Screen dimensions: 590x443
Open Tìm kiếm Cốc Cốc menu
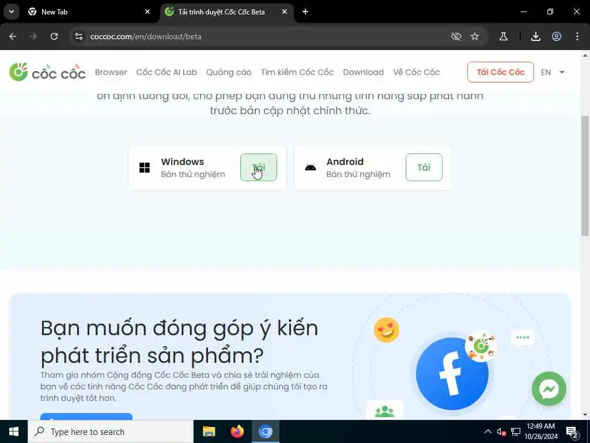pos(297,72)
